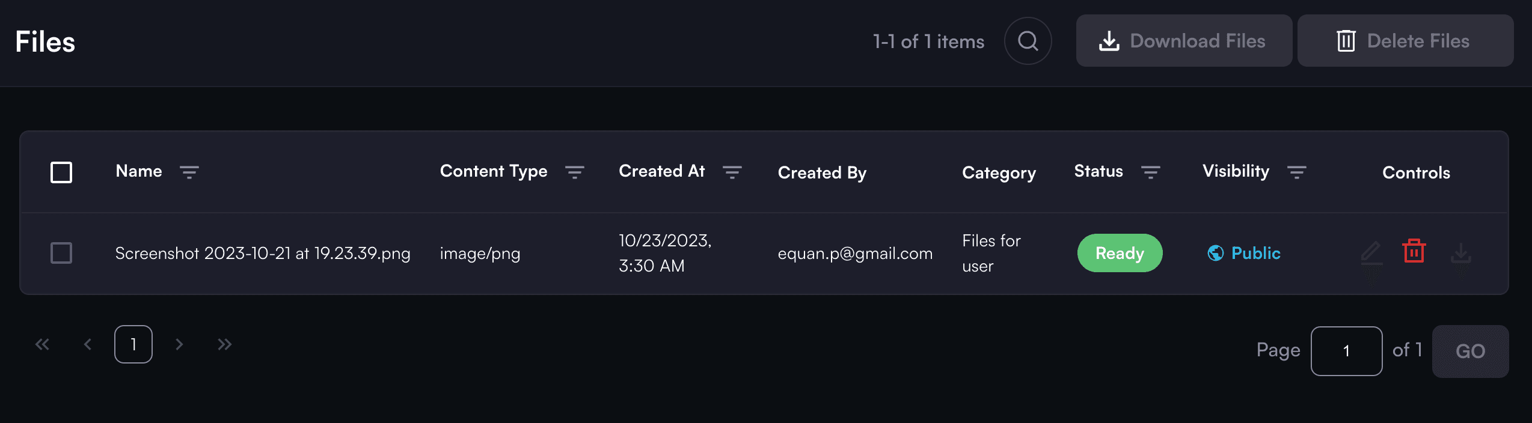1532x423 pixels.
Task: Open the Created At column filter
Action: tap(732, 172)
